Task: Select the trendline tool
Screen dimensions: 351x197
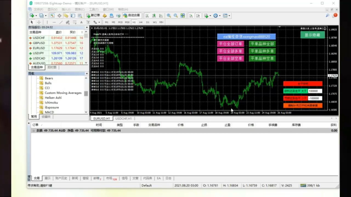Action: click(61, 22)
